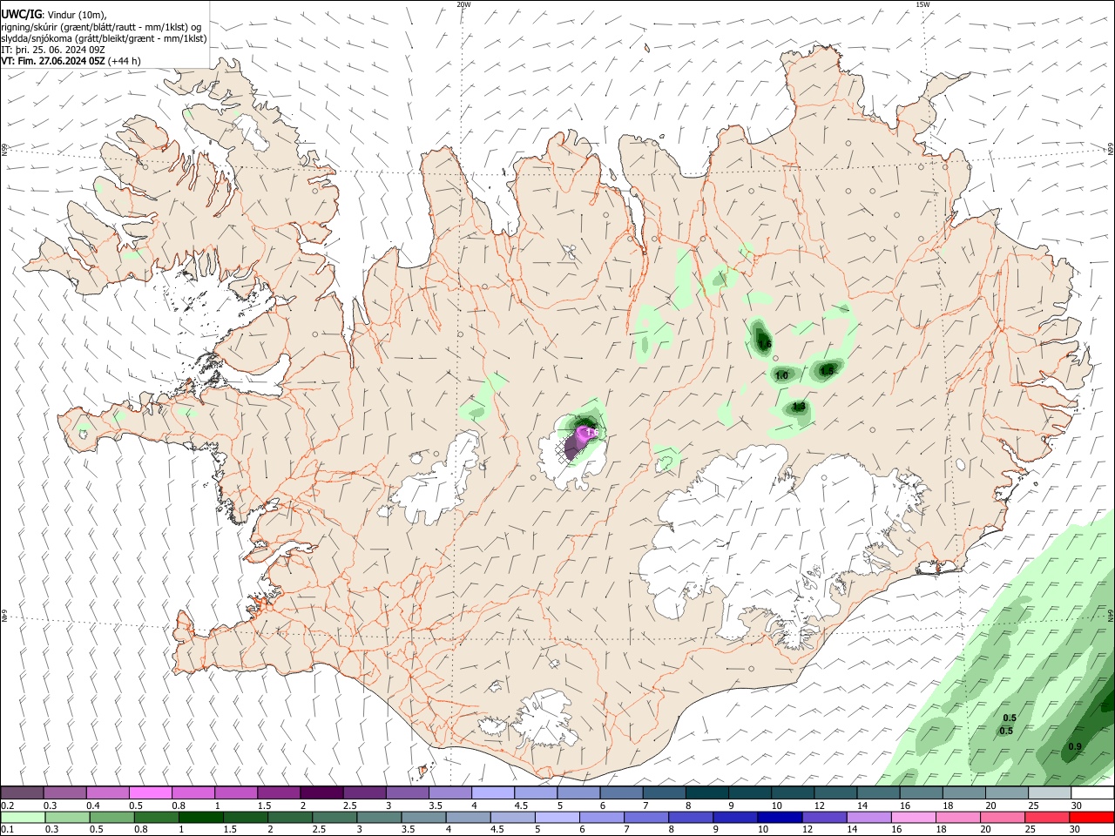Click the periwinkle swatch between 7 and 8, lower legend
Screen dimensions: 1115x836
tap(645, 818)
